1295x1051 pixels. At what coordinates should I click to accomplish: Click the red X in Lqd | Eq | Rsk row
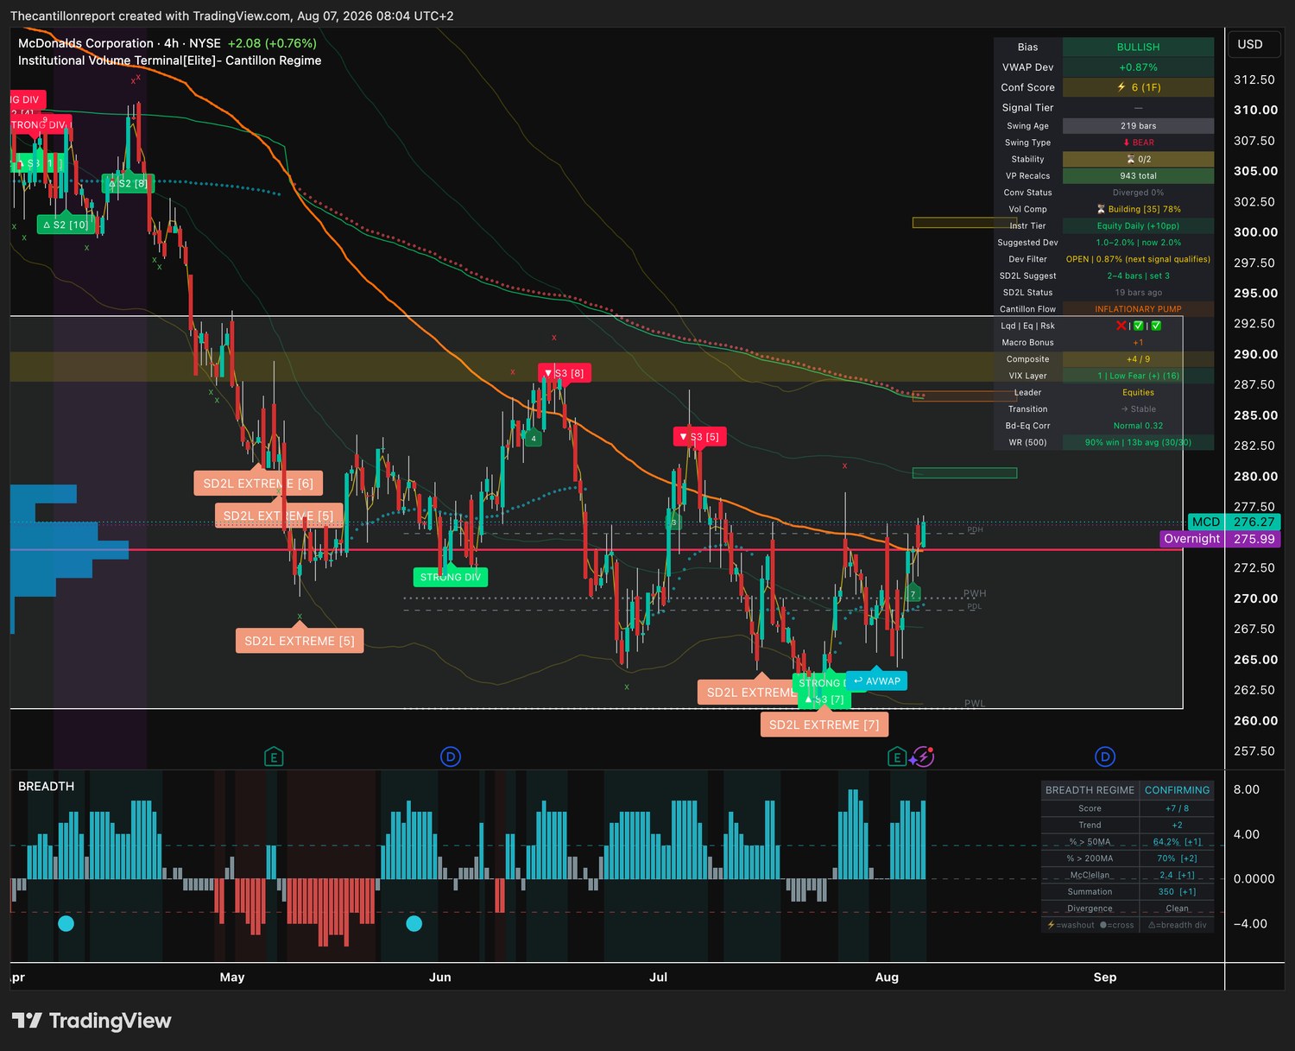click(1121, 326)
